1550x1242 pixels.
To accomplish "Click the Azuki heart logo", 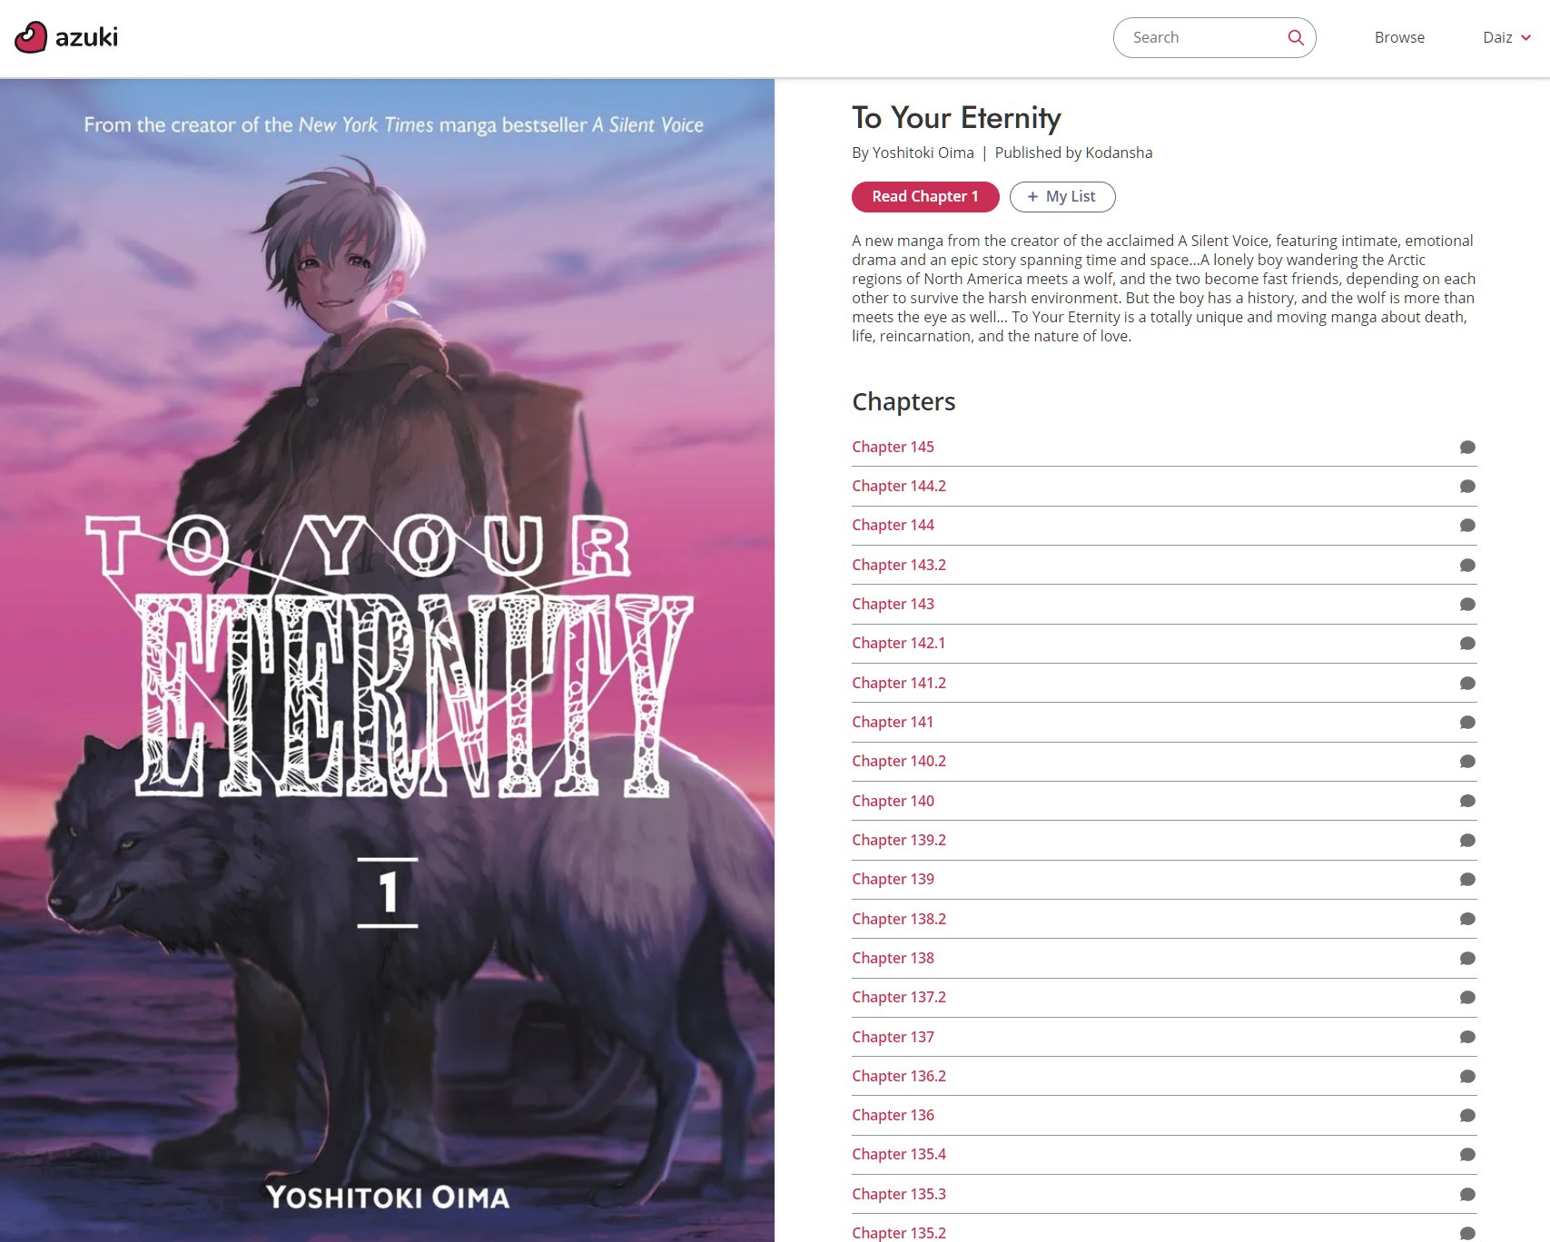I will pos(30,37).
